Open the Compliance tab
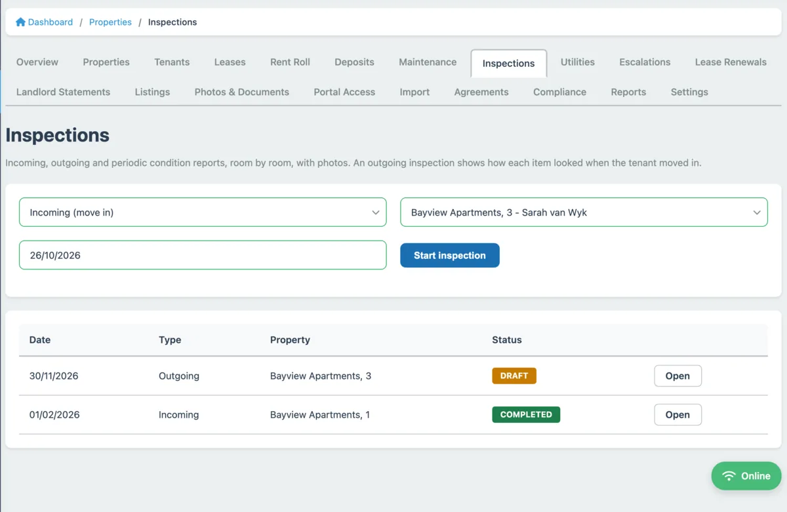 point(559,92)
